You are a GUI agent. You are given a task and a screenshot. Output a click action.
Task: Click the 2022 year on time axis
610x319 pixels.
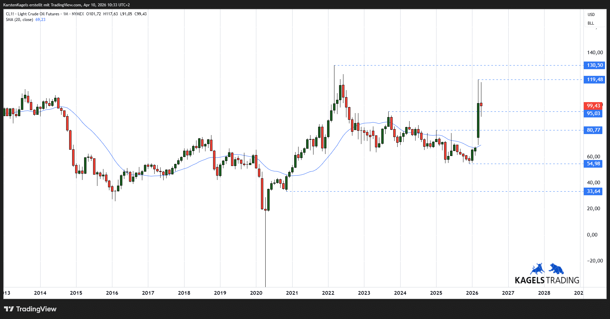click(x=328, y=293)
